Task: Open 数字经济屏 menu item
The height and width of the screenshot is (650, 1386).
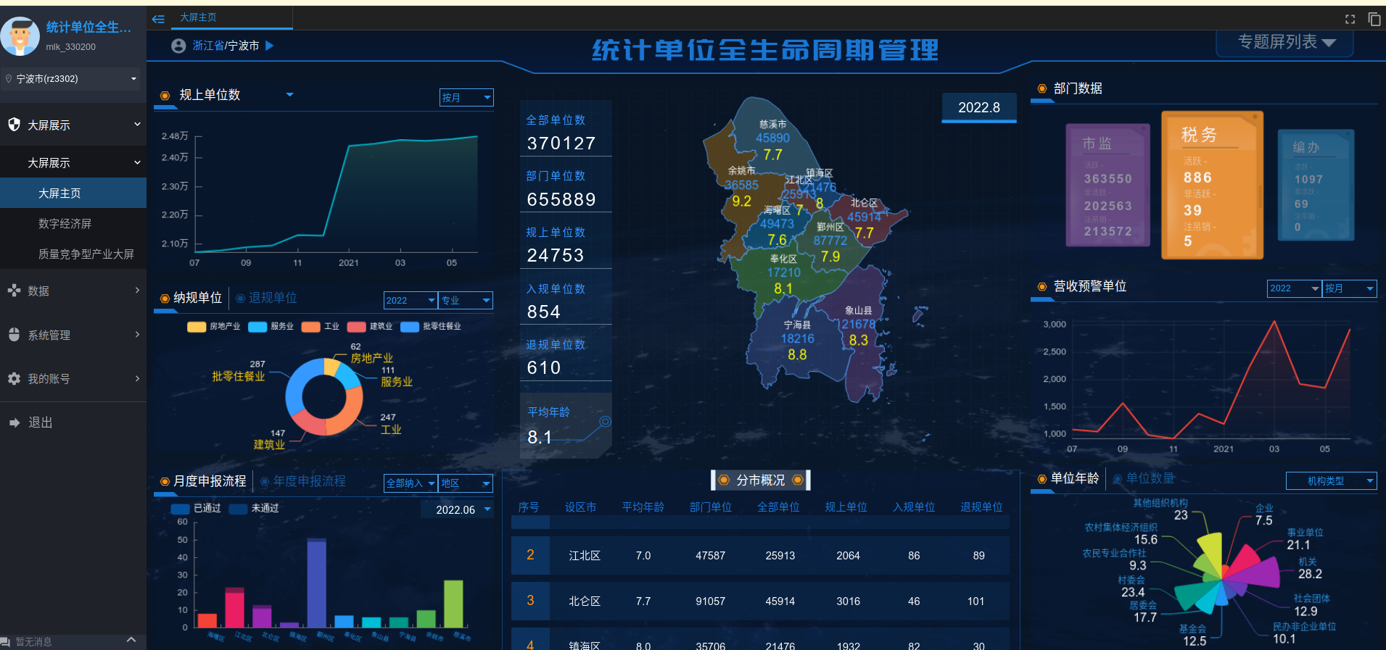Action: pos(65,223)
